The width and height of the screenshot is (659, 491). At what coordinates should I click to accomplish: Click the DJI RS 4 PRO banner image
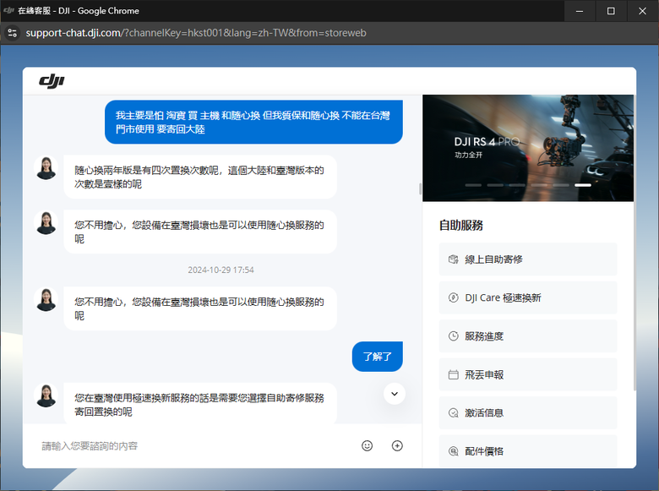coord(528,148)
